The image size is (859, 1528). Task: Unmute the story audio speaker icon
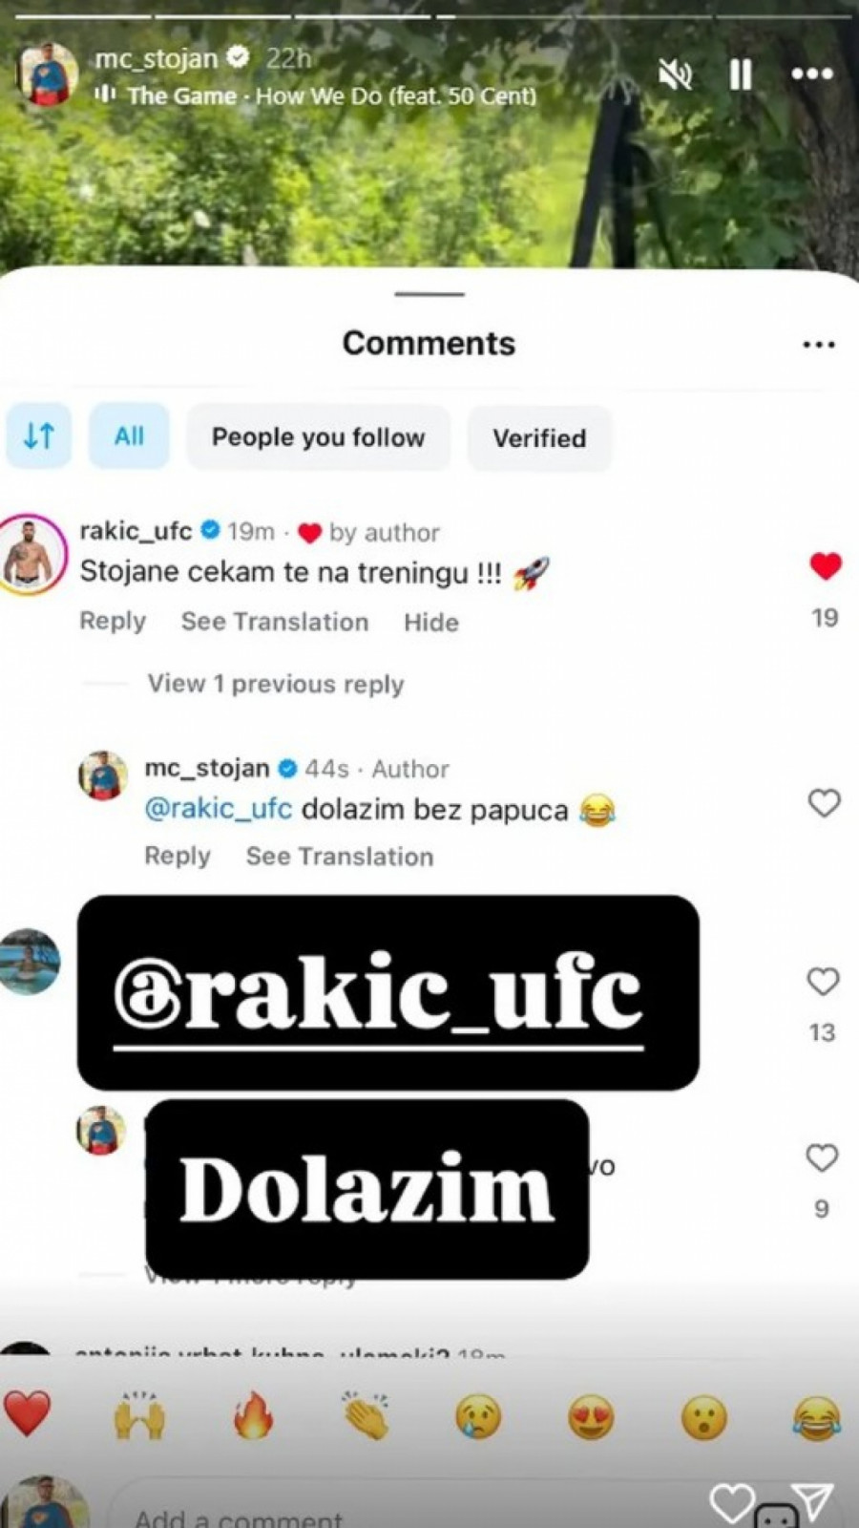click(x=675, y=74)
